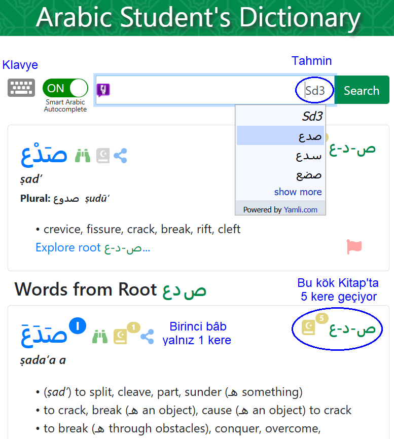Select the highlighted suggestion صدع
Viewport: 394px width, 439px height.
click(280, 135)
